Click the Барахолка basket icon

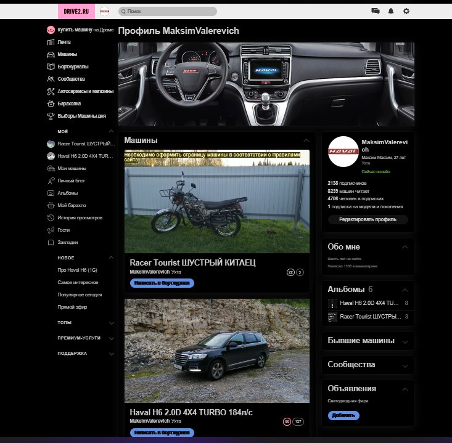[51, 104]
